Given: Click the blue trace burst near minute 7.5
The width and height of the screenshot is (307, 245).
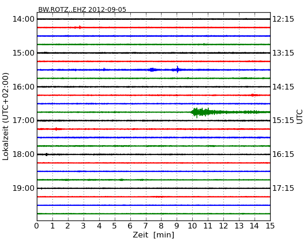Looking at the screenshot, I should pos(152,70).
